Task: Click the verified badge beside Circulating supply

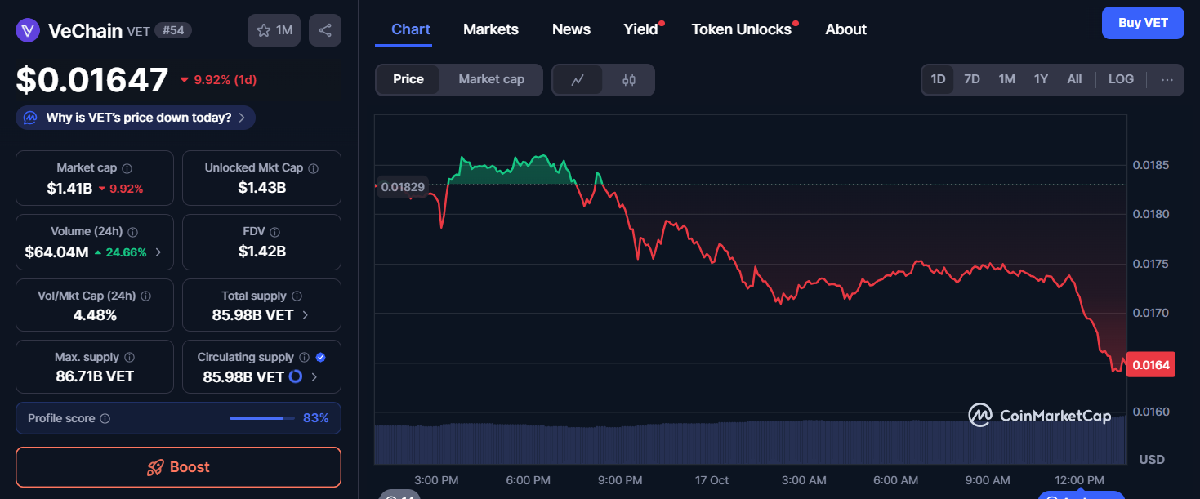Action: [320, 357]
